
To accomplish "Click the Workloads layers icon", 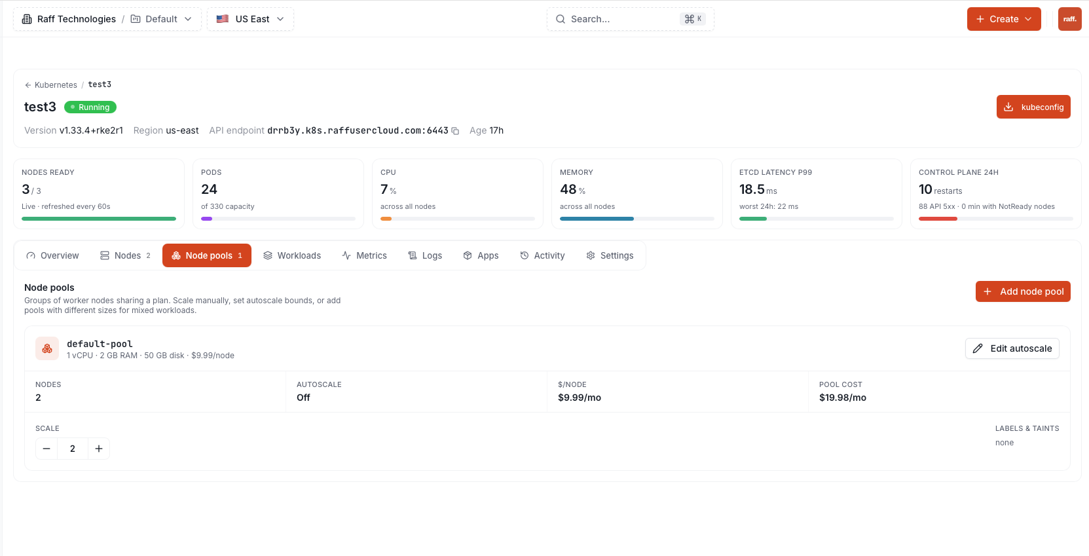I will point(268,255).
